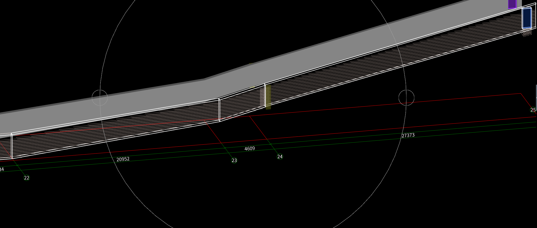Click the right small circle handle on orbit ring
The width and height of the screenshot is (537, 228).
click(406, 98)
